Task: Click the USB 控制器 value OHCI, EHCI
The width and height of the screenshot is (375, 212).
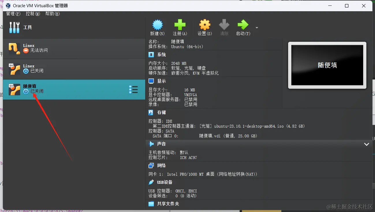Action: pyautogui.click(x=186, y=191)
